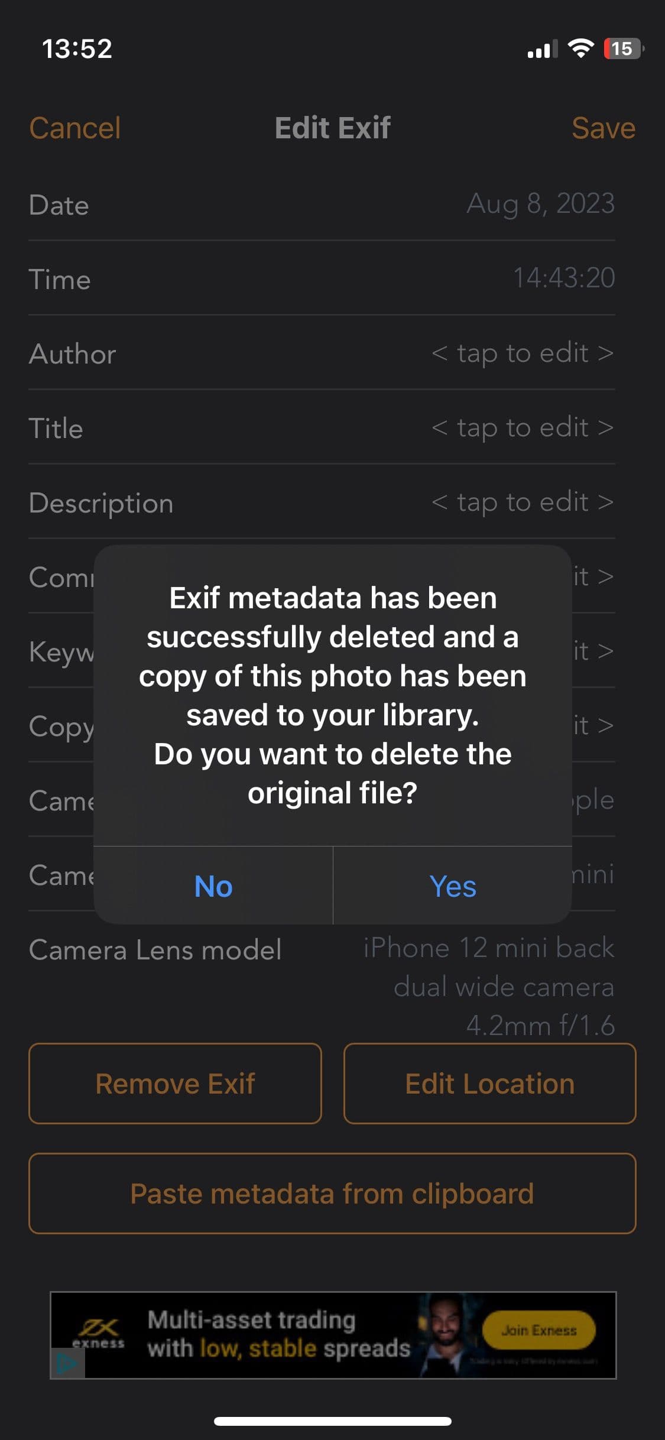This screenshot has width=665, height=1440.
Task: Edit the Title field
Action: pyautogui.click(x=523, y=427)
